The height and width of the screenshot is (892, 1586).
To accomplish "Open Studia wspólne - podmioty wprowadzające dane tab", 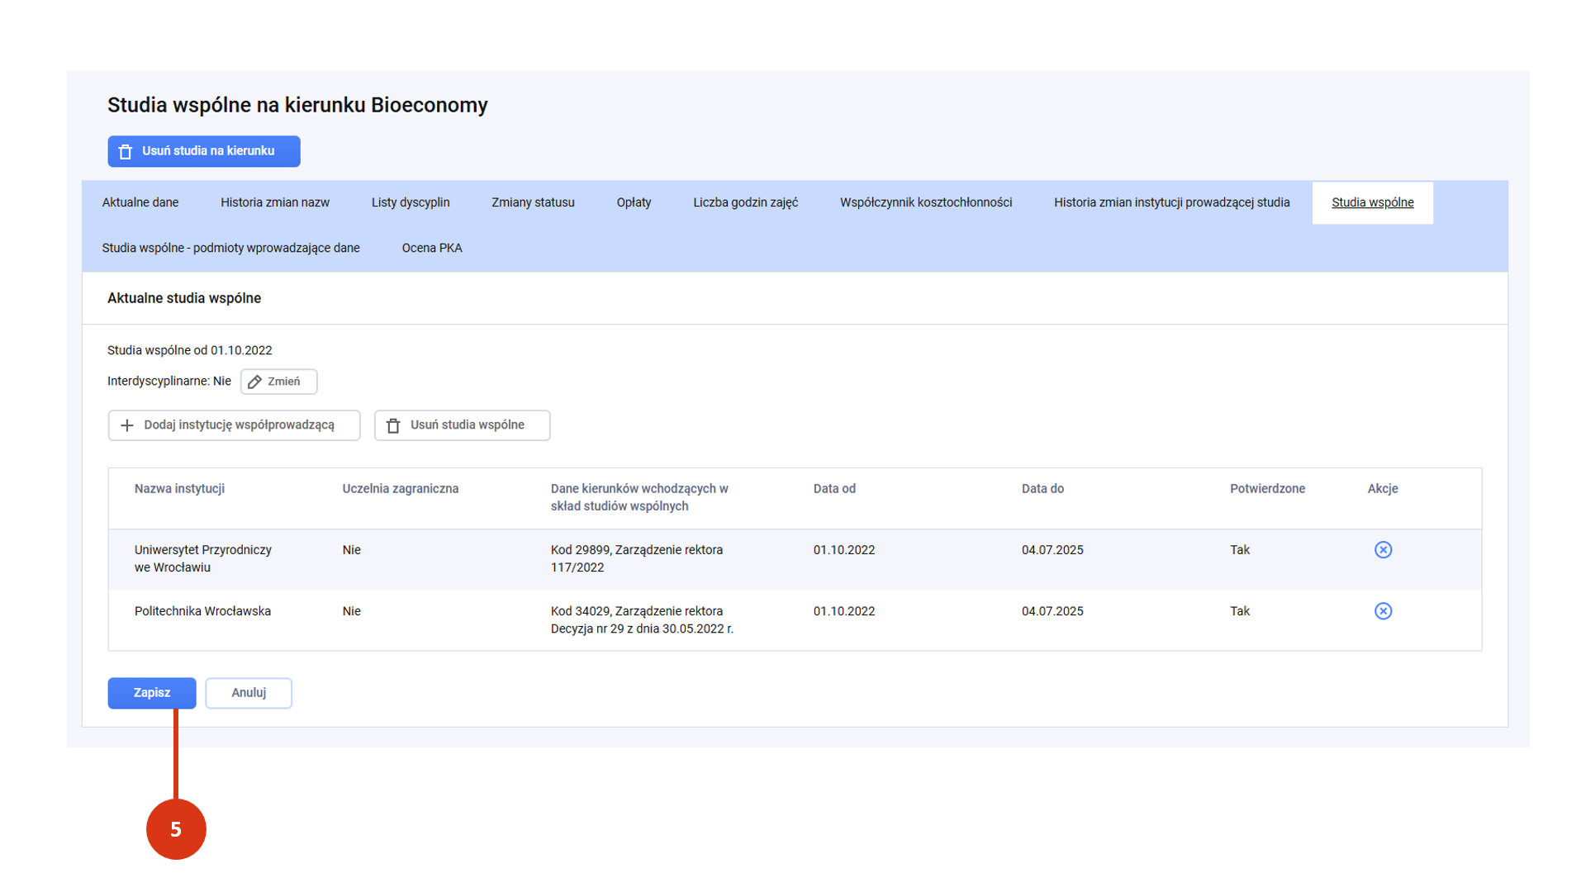I will coord(230,248).
